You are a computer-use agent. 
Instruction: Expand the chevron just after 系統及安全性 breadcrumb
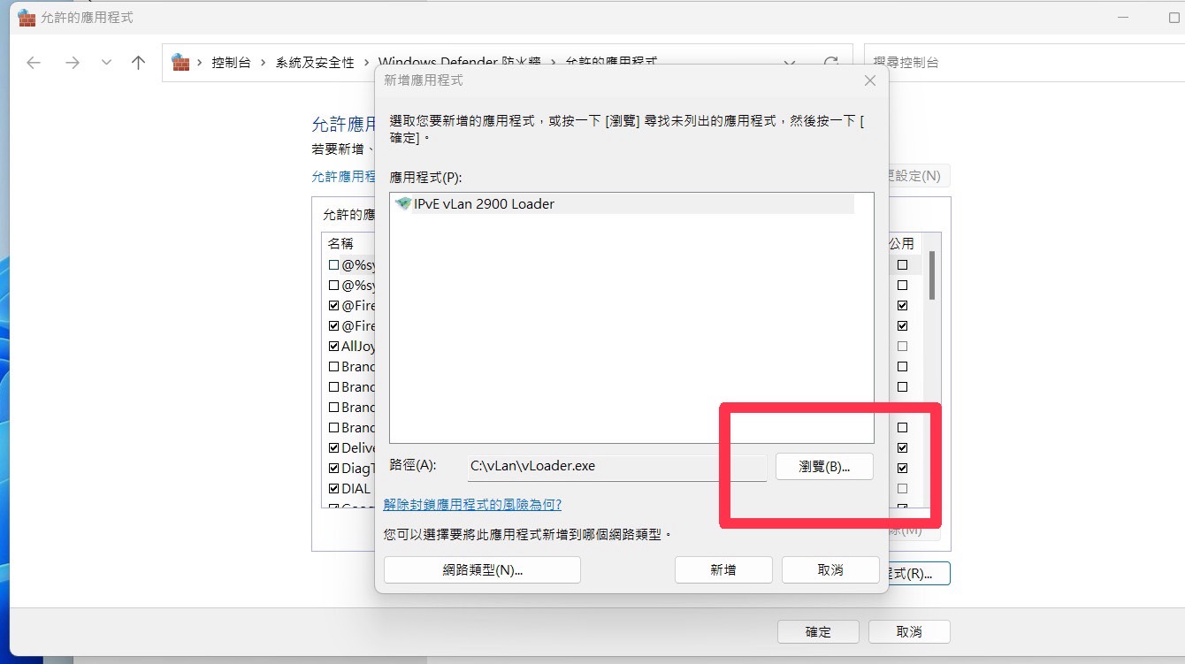click(x=366, y=63)
